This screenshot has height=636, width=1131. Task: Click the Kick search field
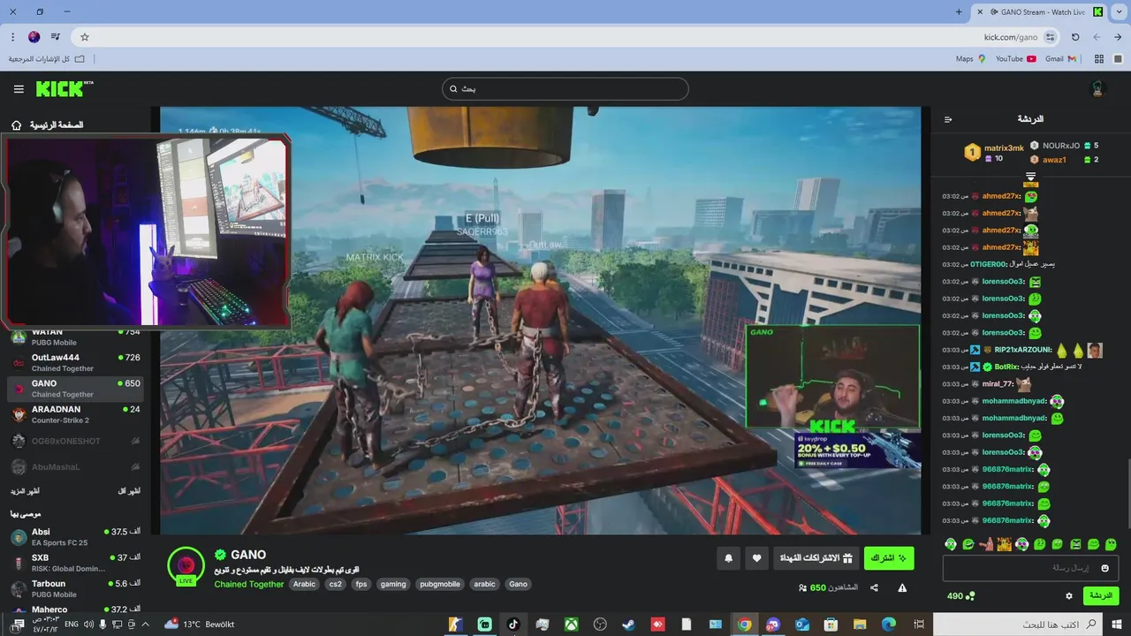pos(565,88)
